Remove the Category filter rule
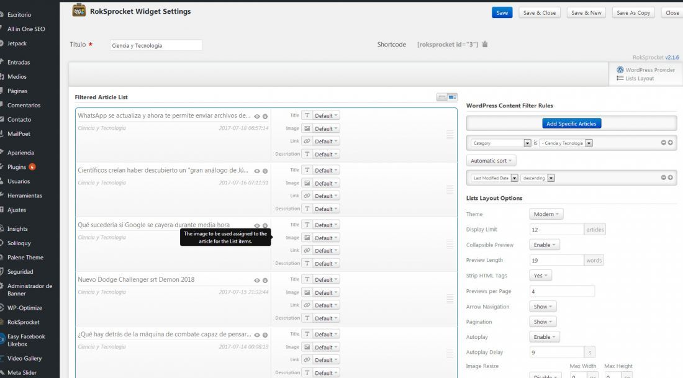683x378 pixels. pos(663,142)
